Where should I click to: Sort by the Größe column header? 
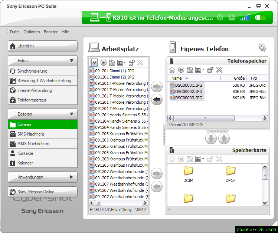233,78
